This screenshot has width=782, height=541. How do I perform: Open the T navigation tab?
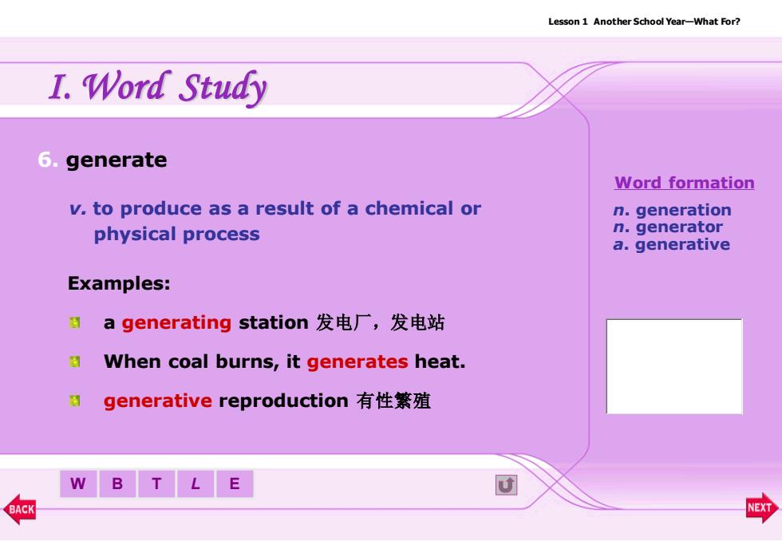click(x=156, y=484)
